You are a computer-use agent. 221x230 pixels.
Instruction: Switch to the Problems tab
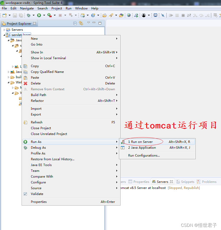pos(206,182)
